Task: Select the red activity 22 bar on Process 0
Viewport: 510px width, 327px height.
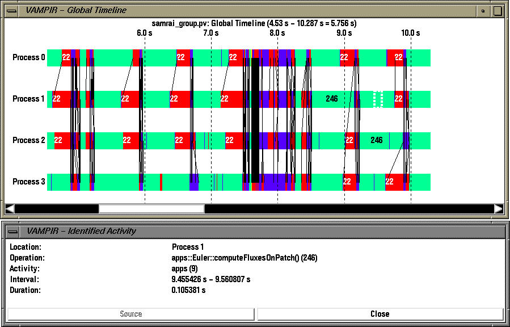Action: pos(67,57)
